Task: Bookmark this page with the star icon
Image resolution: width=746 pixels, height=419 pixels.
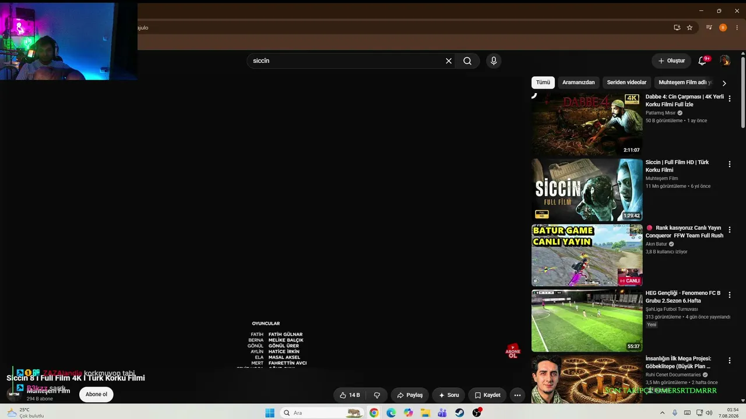Action: click(689, 27)
